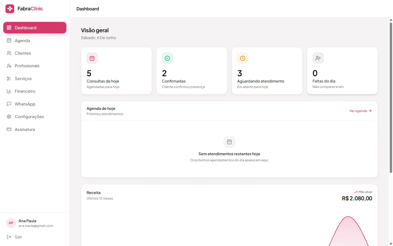Click the green check icon on Confirmadas card
Image resolution: width=393 pixels, height=246 pixels.
pyautogui.click(x=167, y=58)
